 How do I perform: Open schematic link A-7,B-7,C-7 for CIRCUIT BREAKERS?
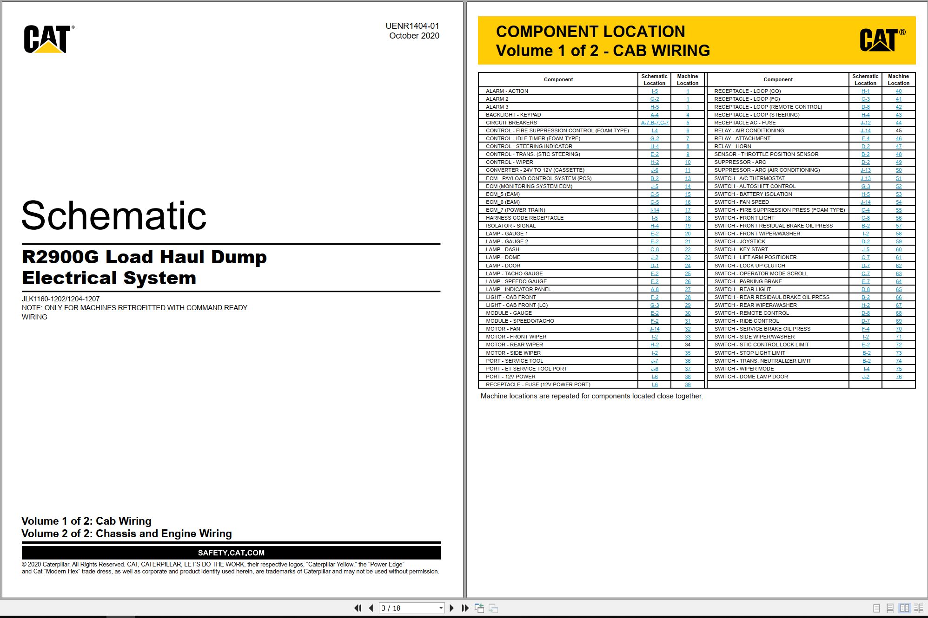point(655,123)
